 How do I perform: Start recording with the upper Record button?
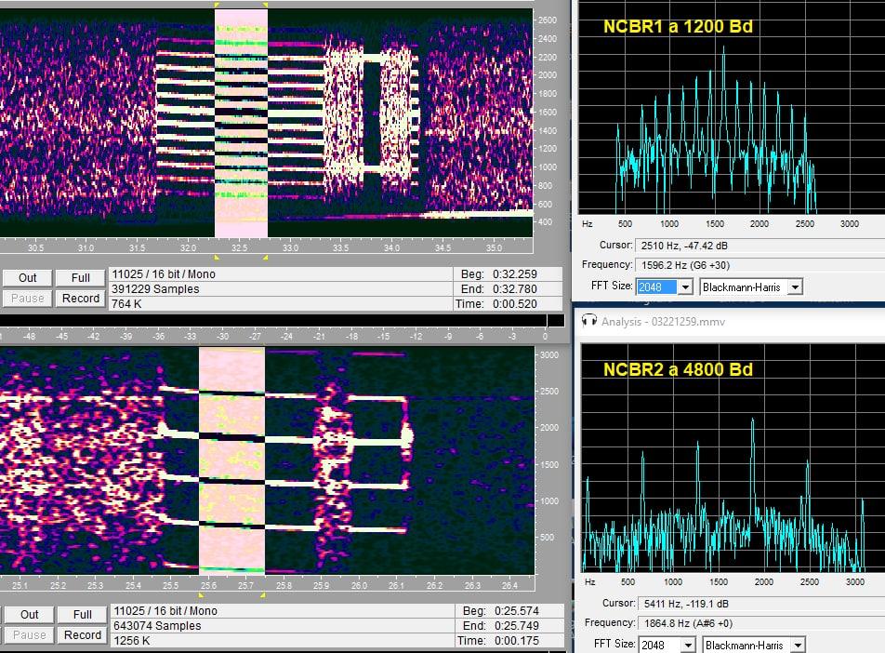coord(81,299)
